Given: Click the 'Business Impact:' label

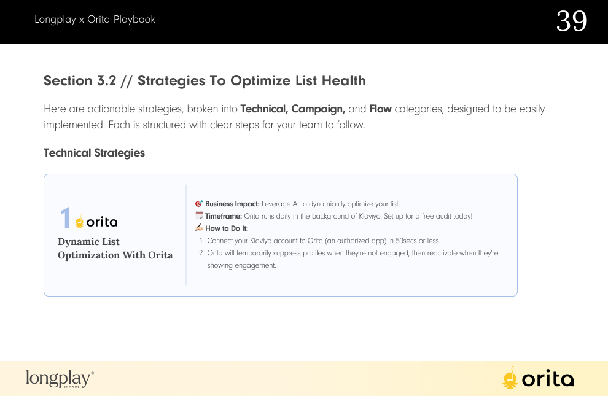Looking at the screenshot, I should pyautogui.click(x=232, y=204).
